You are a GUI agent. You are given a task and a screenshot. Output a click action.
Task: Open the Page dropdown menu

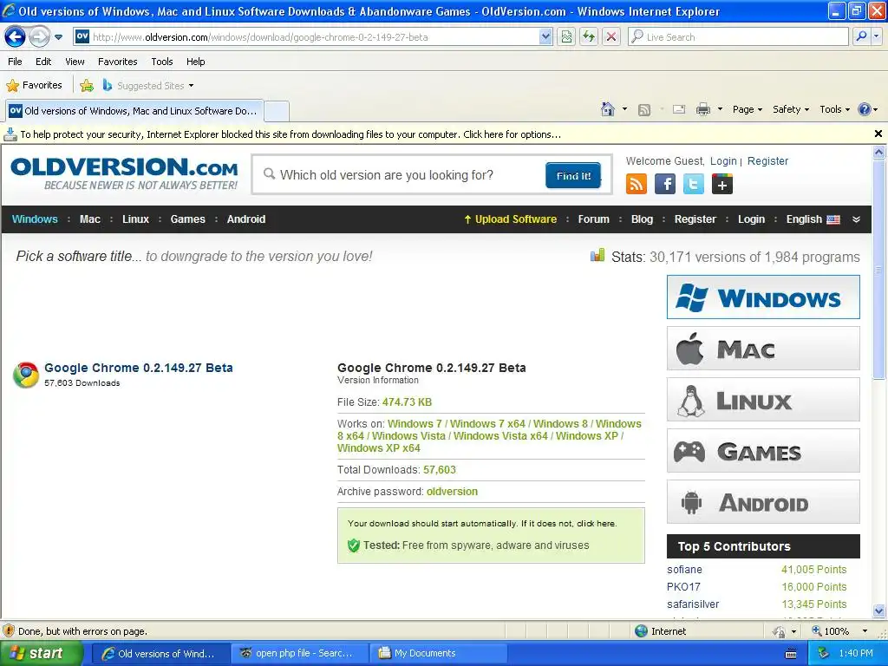(748, 109)
